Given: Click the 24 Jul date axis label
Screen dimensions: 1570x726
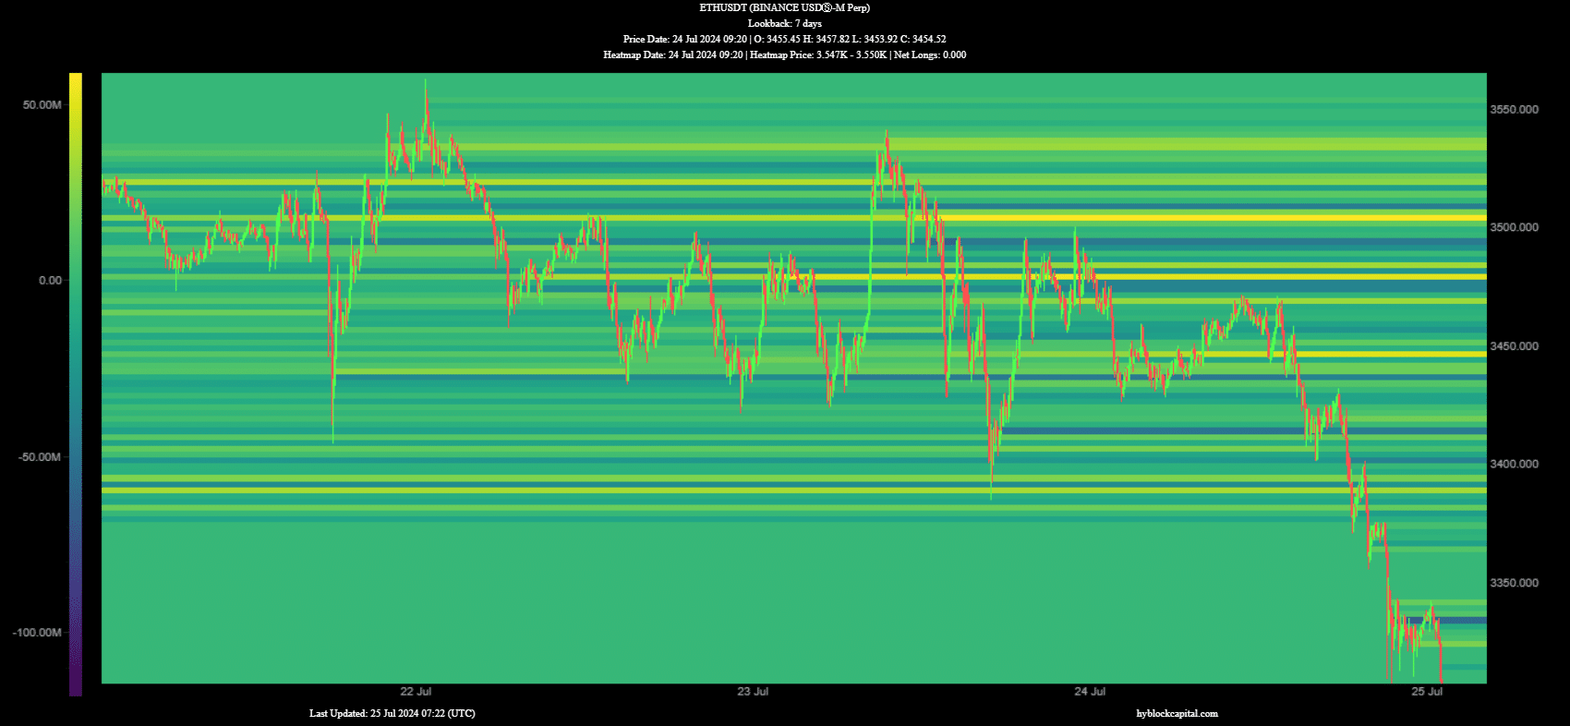Looking at the screenshot, I should (x=1090, y=692).
